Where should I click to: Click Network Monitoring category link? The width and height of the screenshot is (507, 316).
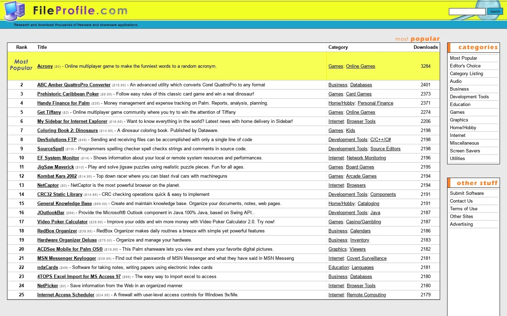tap(366, 158)
